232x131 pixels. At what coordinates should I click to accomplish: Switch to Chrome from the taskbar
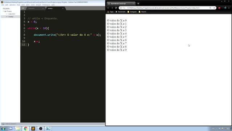pos(26,128)
